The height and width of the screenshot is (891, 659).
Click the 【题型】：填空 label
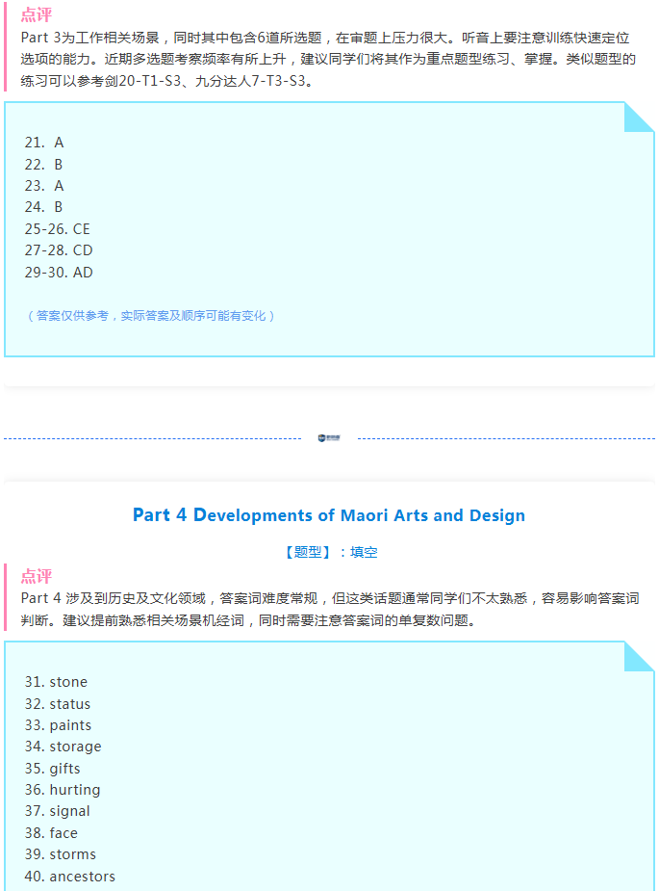(x=329, y=552)
